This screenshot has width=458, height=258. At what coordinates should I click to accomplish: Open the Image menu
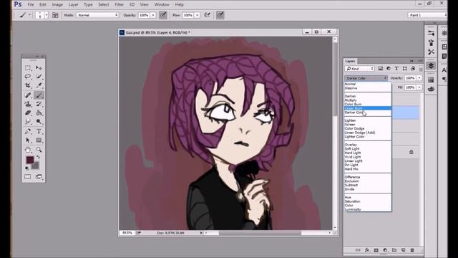pos(57,4)
